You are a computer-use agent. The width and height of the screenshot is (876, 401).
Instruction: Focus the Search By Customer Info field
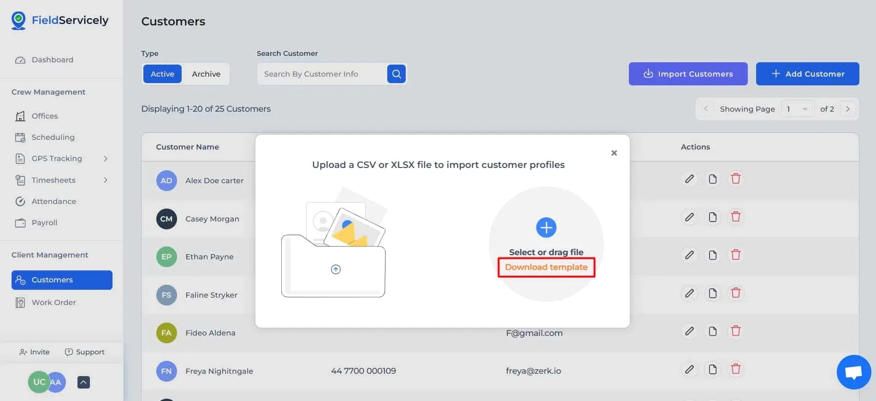coord(323,74)
